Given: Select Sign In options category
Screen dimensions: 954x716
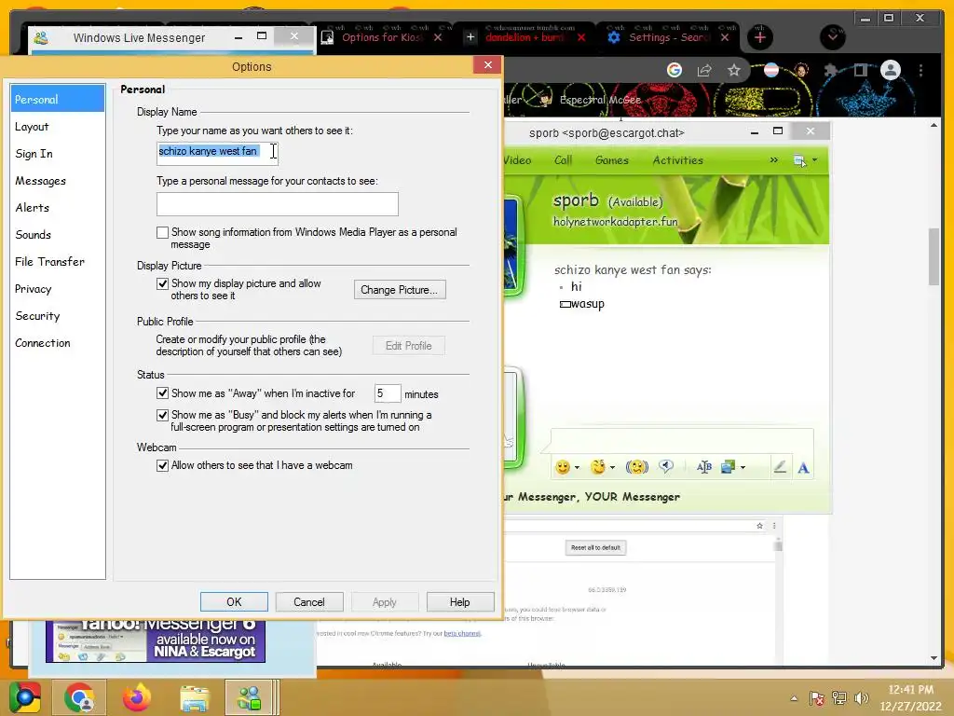Looking at the screenshot, I should [34, 154].
